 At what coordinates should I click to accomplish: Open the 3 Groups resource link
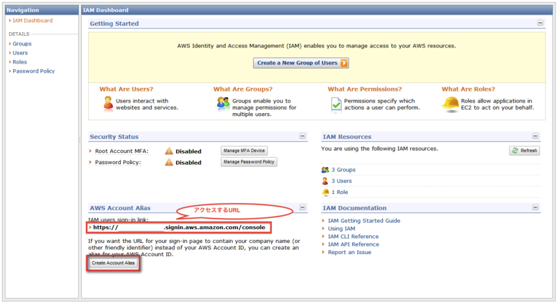pyautogui.click(x=343, y=170)
